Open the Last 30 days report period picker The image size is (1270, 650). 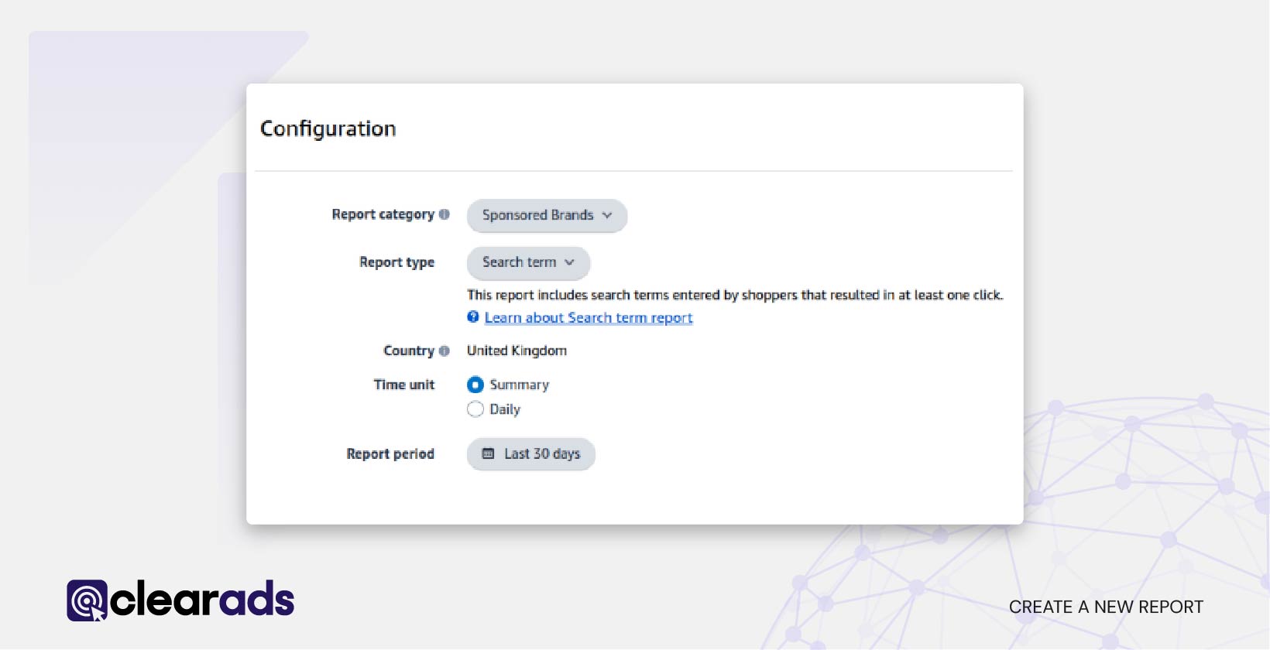click(530, 454)
